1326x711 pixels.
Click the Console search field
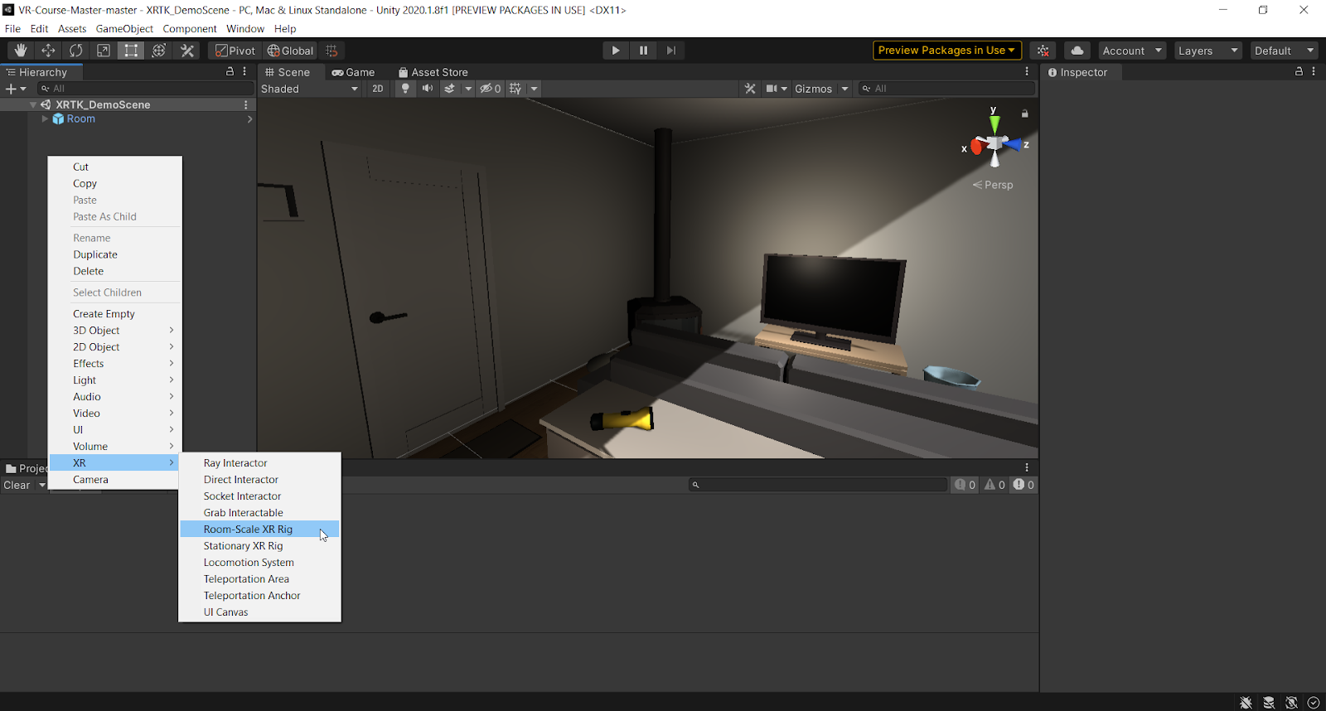click(x=820, y=485)
